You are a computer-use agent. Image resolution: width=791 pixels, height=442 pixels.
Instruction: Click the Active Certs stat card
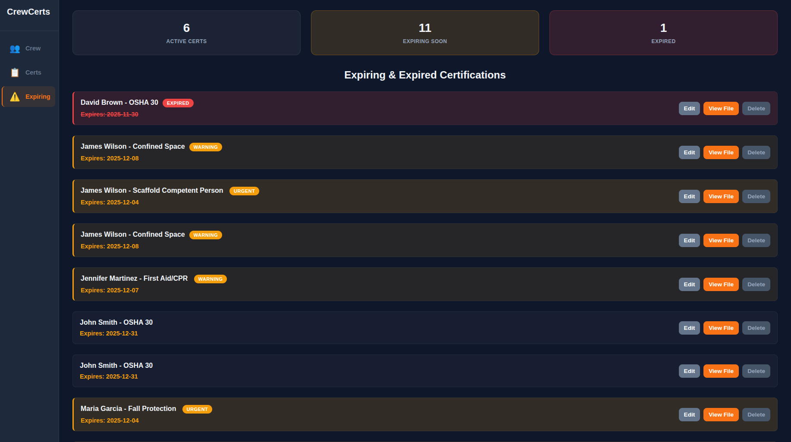pos(186,33)
